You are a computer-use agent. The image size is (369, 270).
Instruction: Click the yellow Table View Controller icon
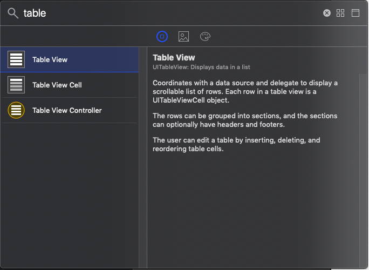(16, 110)
